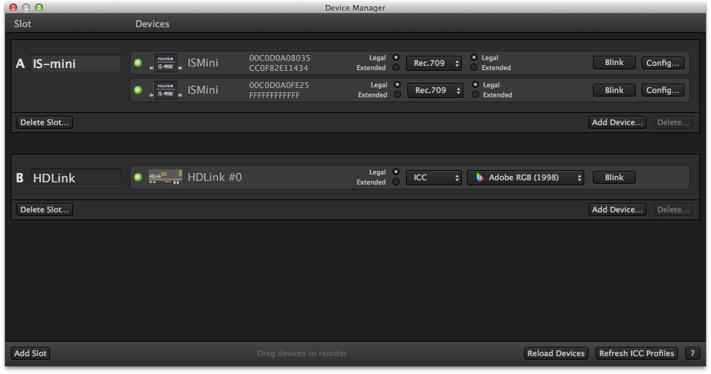
Task: Open Config for ISMini 00C0D0A08035
Action: tap(662, 63)
